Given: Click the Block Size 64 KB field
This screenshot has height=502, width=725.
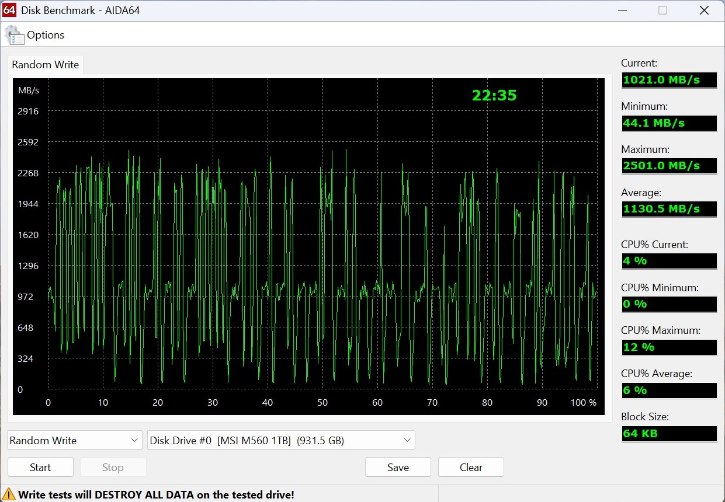Looking at the screenshot, I should [x=669, y=434].
